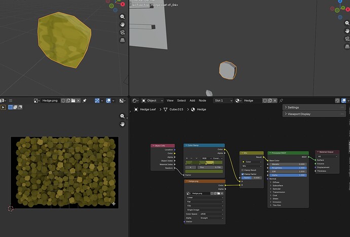Open gizmo options dropdown arrow in image editor
Screen dimensions: 350x237
click(102, 101)
